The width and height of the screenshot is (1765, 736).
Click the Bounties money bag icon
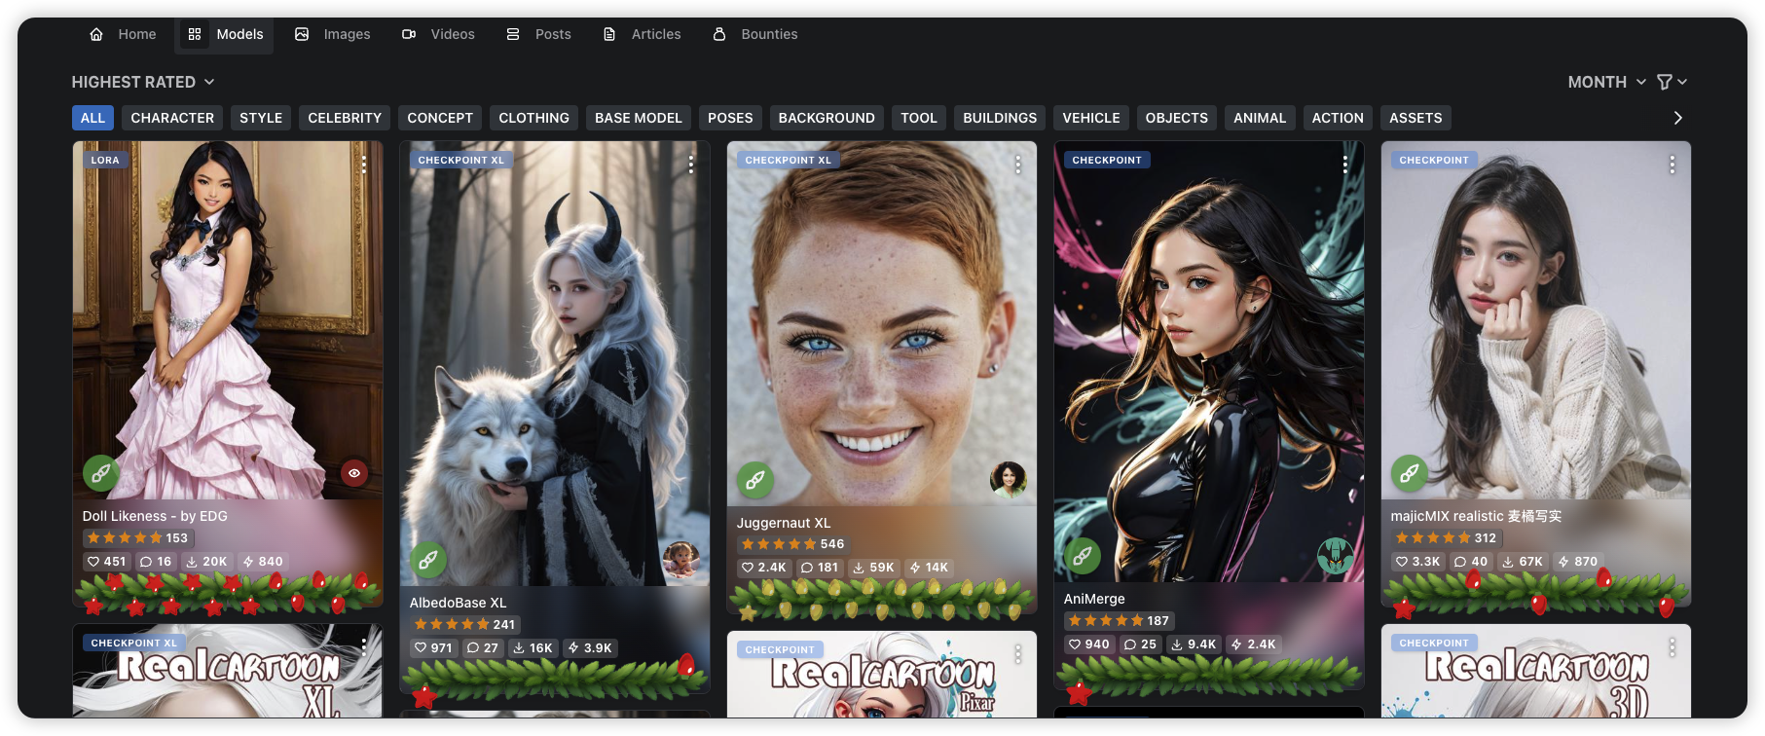pyautogui.click(x=719, y=34)
